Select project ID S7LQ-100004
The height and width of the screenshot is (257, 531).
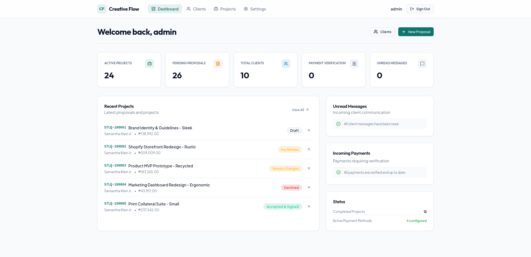point(115,184)
